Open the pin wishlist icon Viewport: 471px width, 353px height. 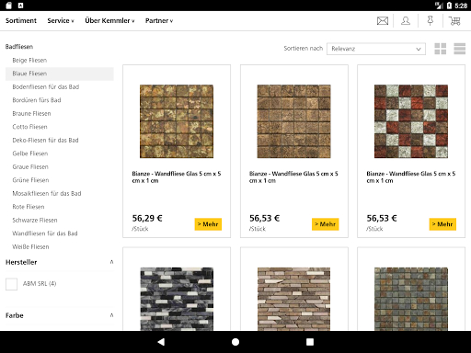(431, 21)
